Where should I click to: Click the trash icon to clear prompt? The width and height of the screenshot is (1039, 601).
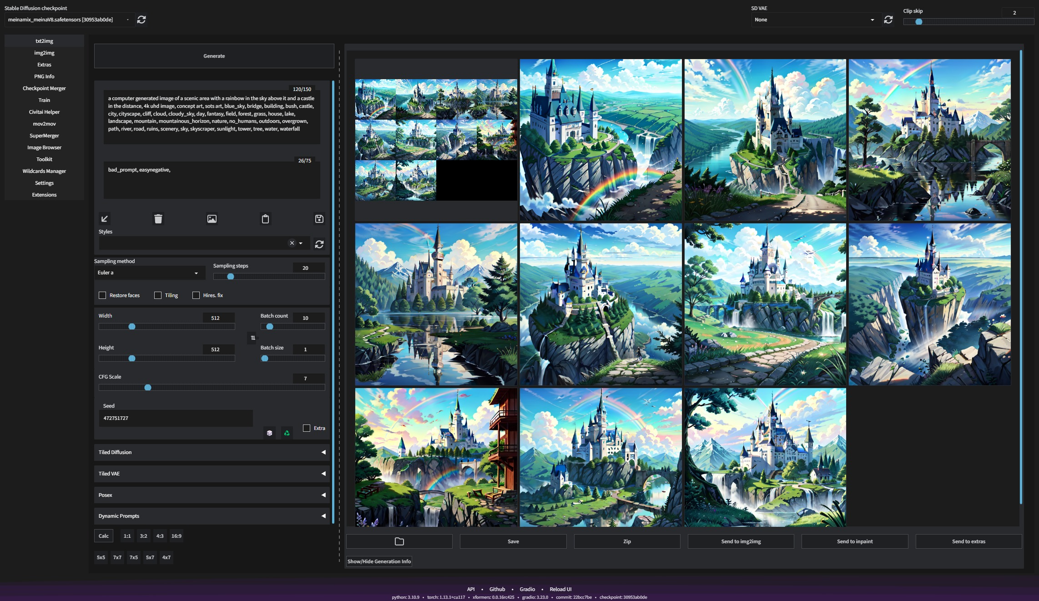pos(158,219)
